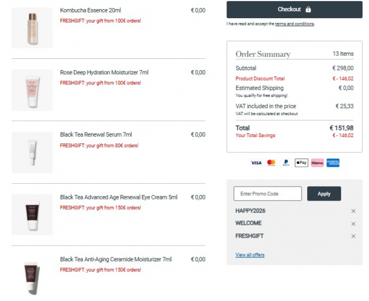This screenshot has height=301, width=369.
Task: Click the Klarna payment icon
Action: point(317,163)
